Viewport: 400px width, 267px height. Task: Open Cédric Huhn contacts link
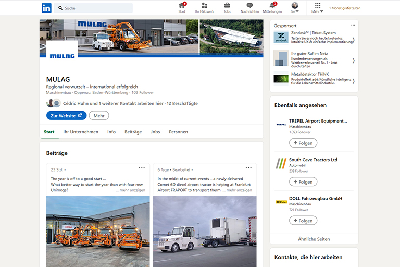click(x=130, y=103)
